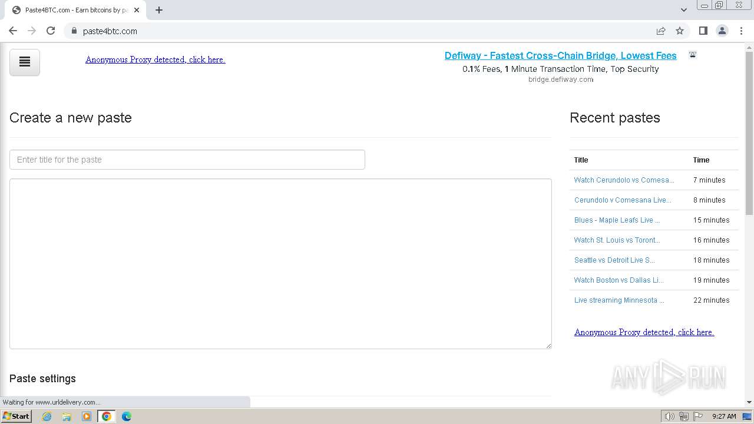Screen dimensions: 754x424
Task: Open paste Seattle vs Detroit Live S...
Action: (x=614, y=260)
